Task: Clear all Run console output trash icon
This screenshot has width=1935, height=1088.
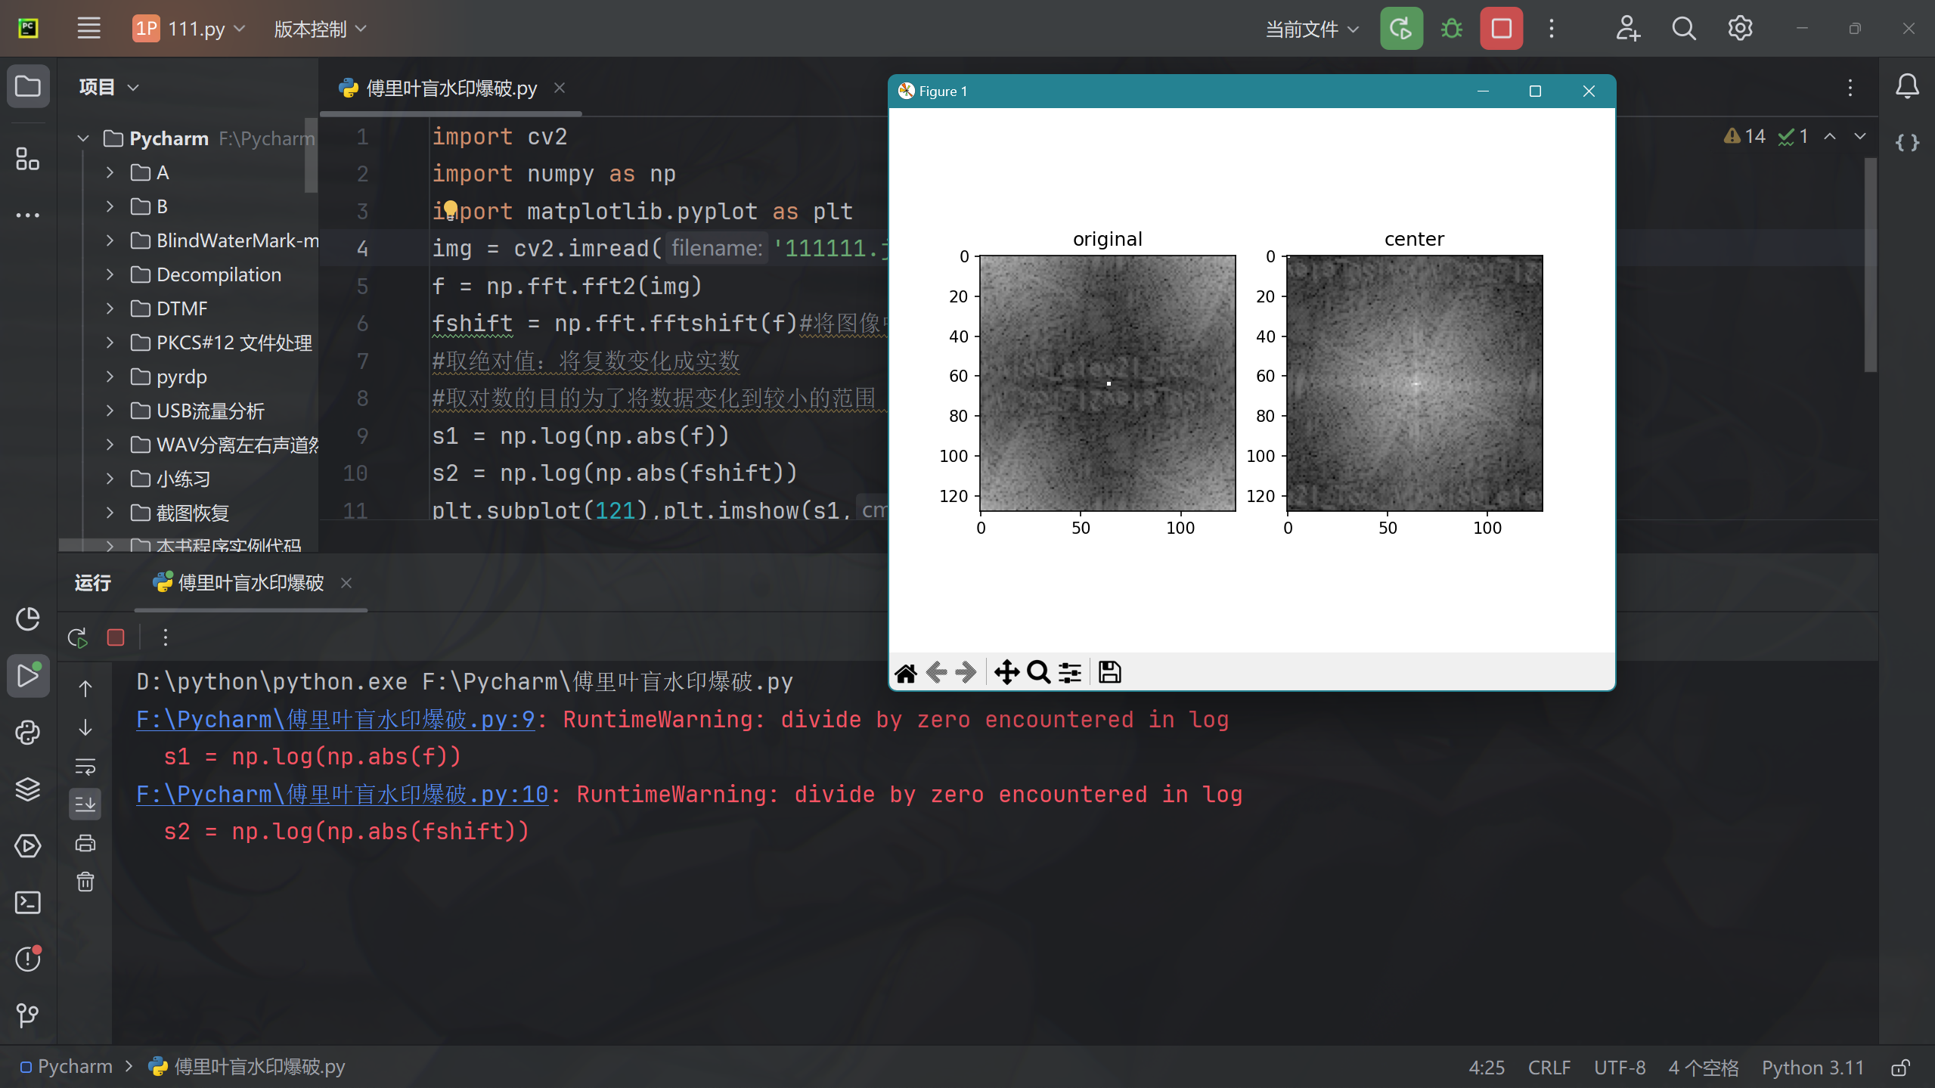Action: point(85,882)
